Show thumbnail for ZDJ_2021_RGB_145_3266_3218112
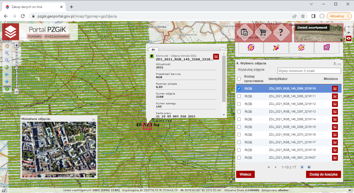 pyautogui.click(x=335, y=104)
